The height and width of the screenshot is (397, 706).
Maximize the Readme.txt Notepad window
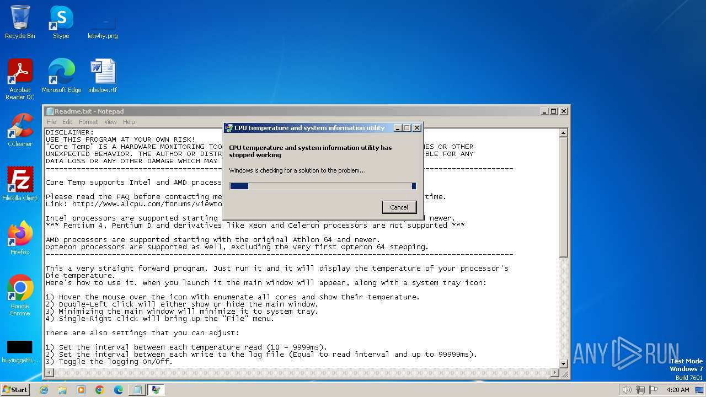point(554,111)
